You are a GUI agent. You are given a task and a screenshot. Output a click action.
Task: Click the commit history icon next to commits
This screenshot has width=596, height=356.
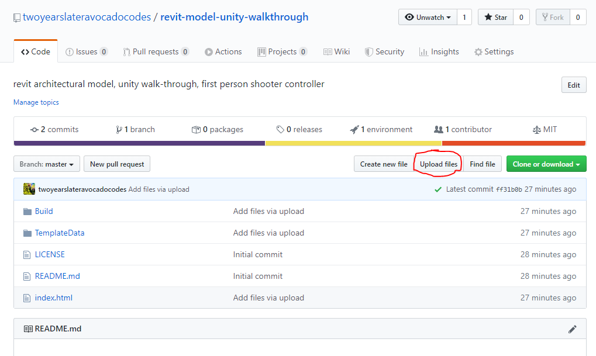pyautogui.click(x=34, y=130)
